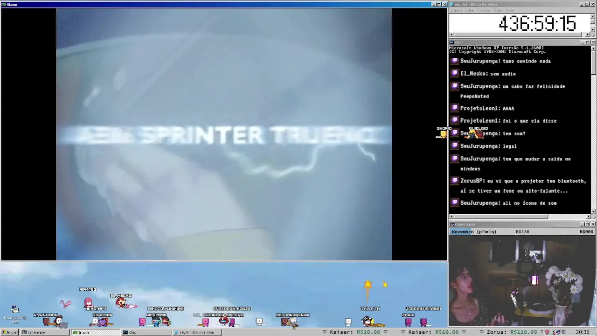
Task: Click Twitch badge beside ZorusBP message
Action: 455,181
